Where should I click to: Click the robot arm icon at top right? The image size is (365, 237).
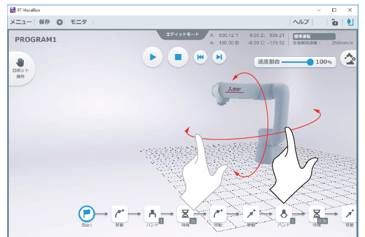(349, 59)
